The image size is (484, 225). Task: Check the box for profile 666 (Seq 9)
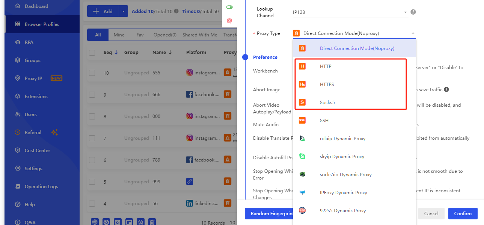tap(92, 95)
